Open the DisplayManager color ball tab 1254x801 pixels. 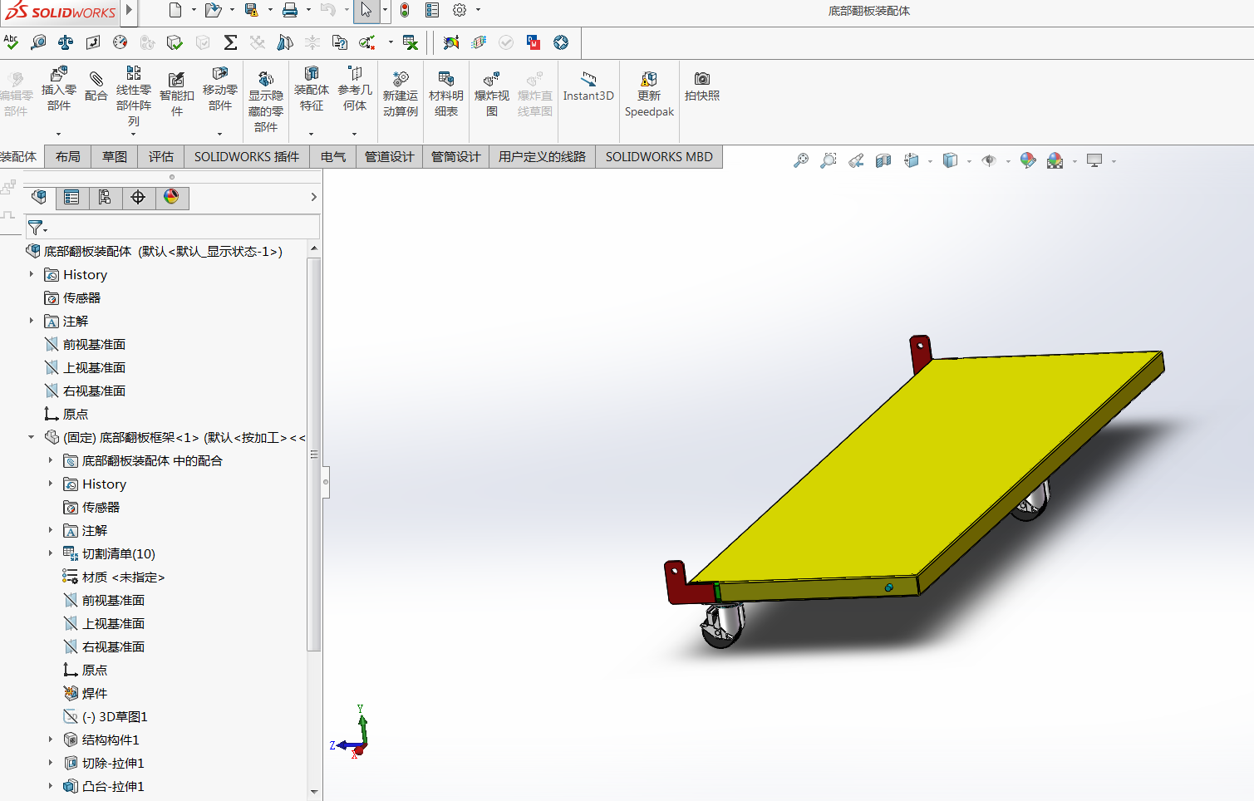tap(171, 197)
